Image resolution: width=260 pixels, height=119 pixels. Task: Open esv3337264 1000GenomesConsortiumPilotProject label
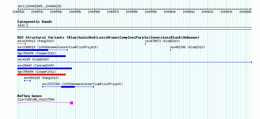(x=83, y=84)
